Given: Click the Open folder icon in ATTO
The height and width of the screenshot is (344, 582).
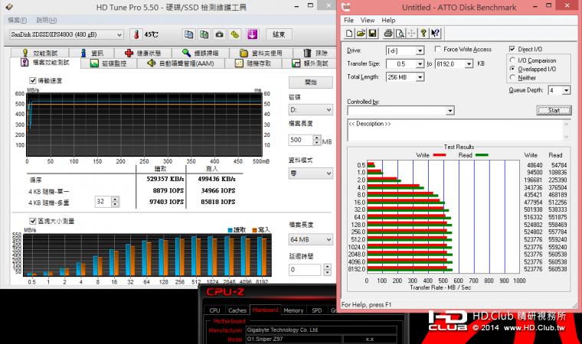Looking at the screenshot, I should 361,33.
